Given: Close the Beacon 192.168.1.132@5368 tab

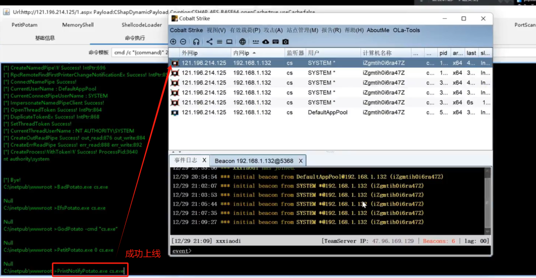Looking at the screenshot, I should pos(300,160).
